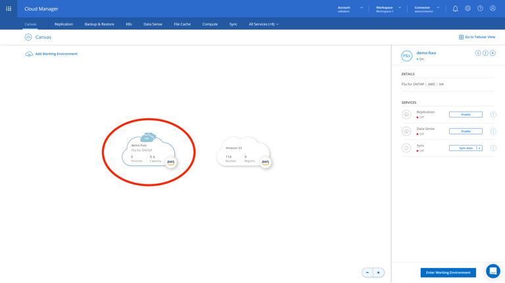Open the settings gear in header
Viewport: 505px width, 283px height.
(468, 9)
